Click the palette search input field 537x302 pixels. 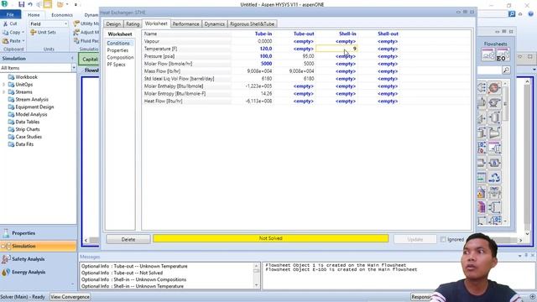coord(489,70)
